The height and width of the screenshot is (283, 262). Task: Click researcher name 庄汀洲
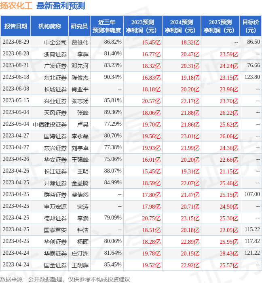[80, 253]
